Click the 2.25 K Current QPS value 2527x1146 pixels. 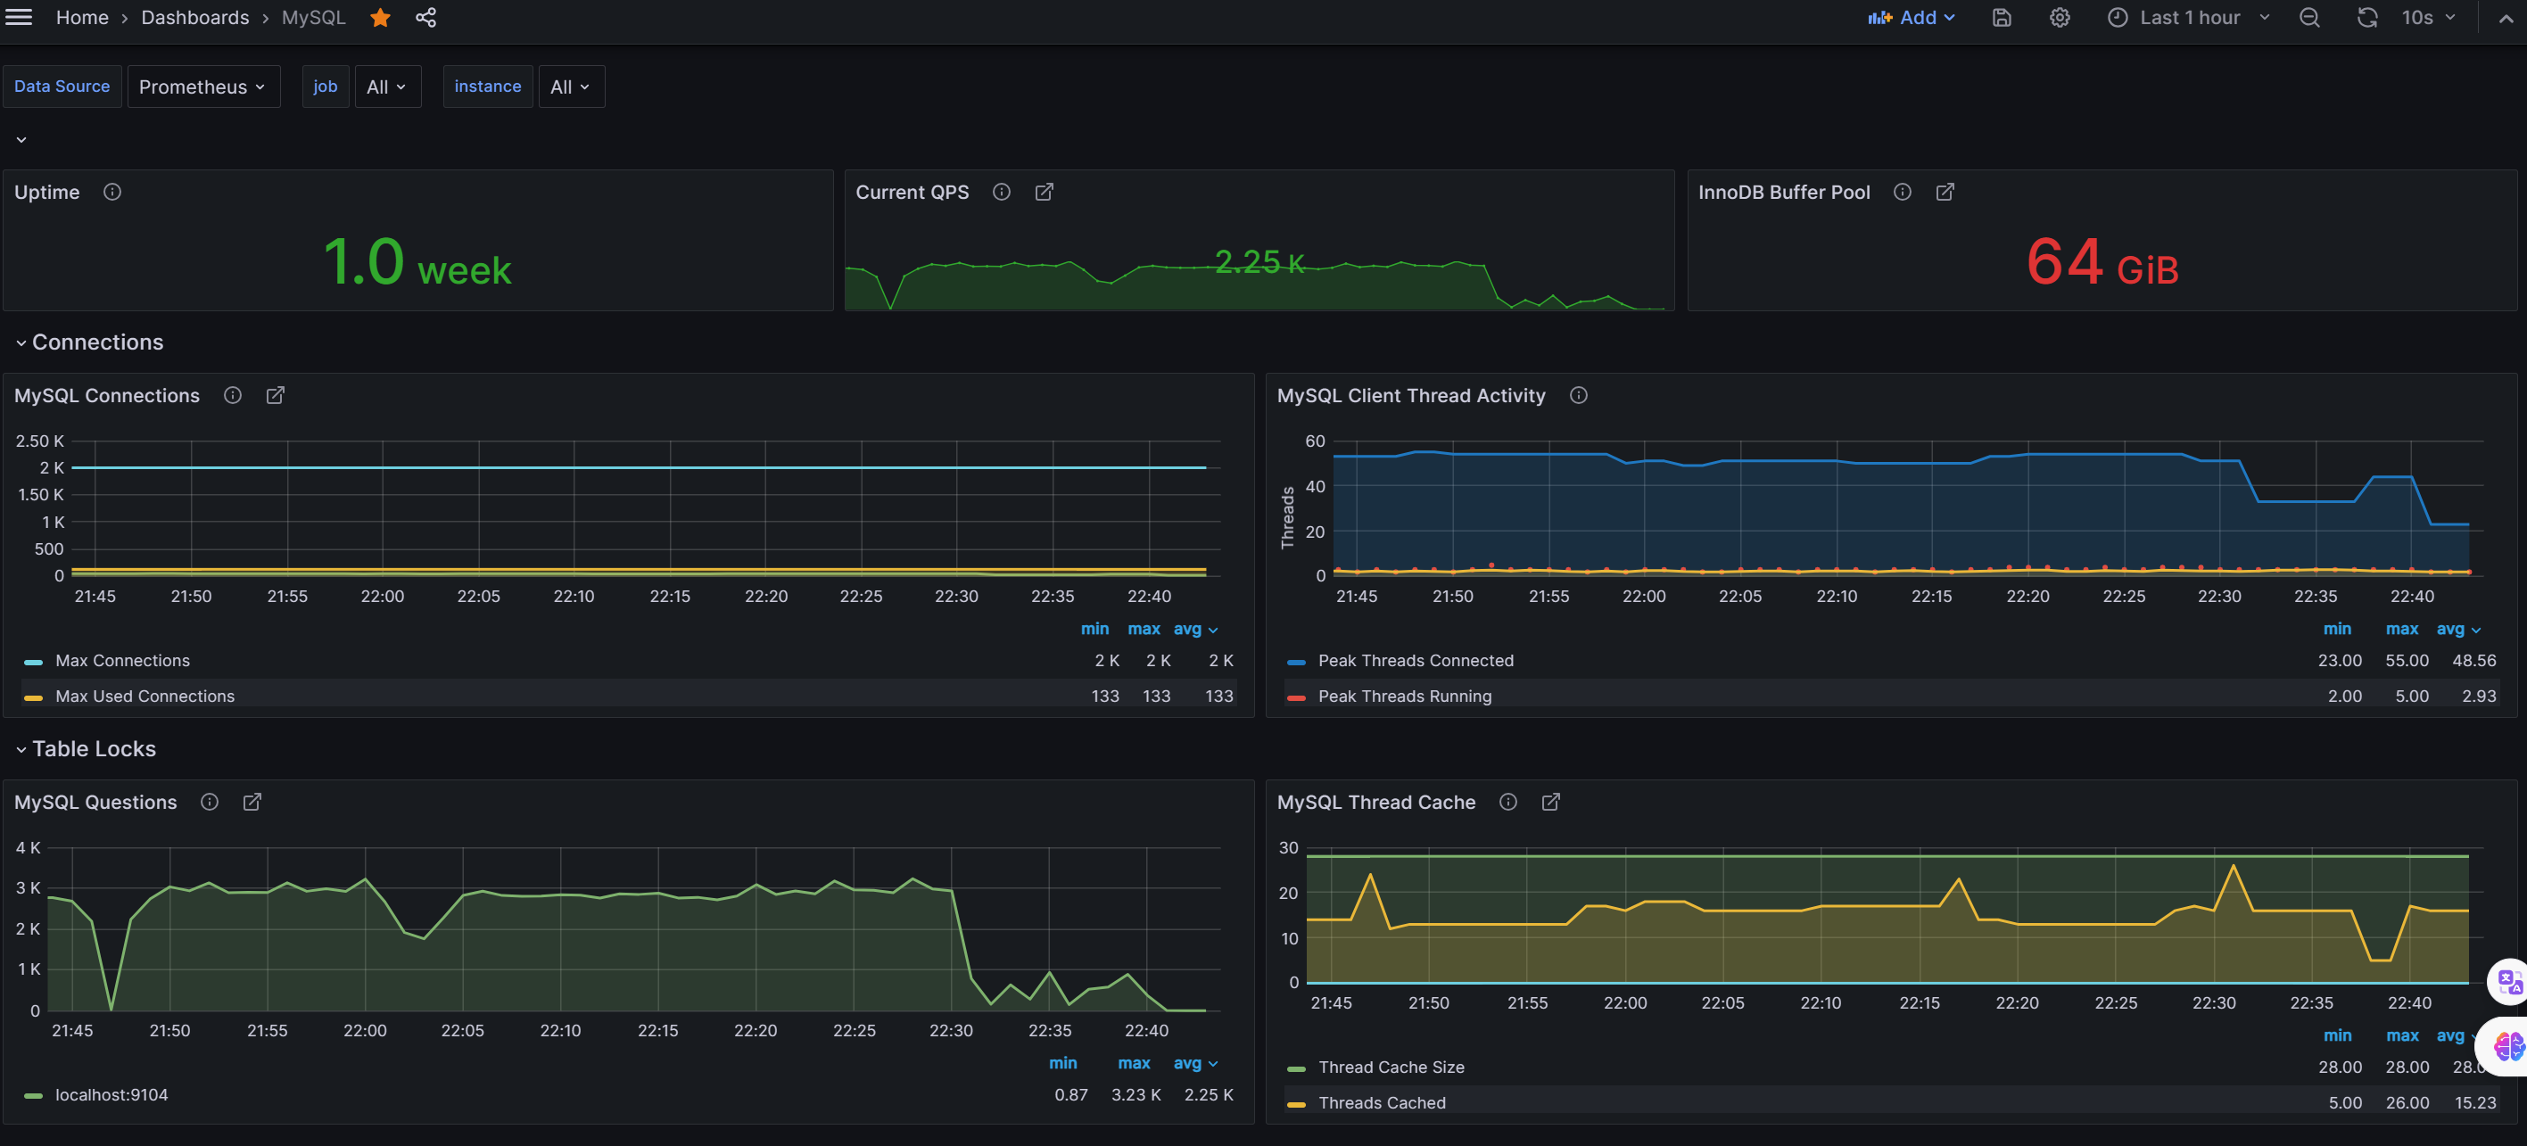pos(1259,262)
